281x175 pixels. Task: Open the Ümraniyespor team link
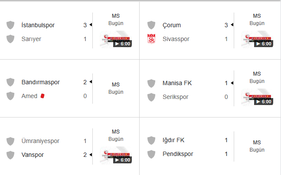[40, 141]
